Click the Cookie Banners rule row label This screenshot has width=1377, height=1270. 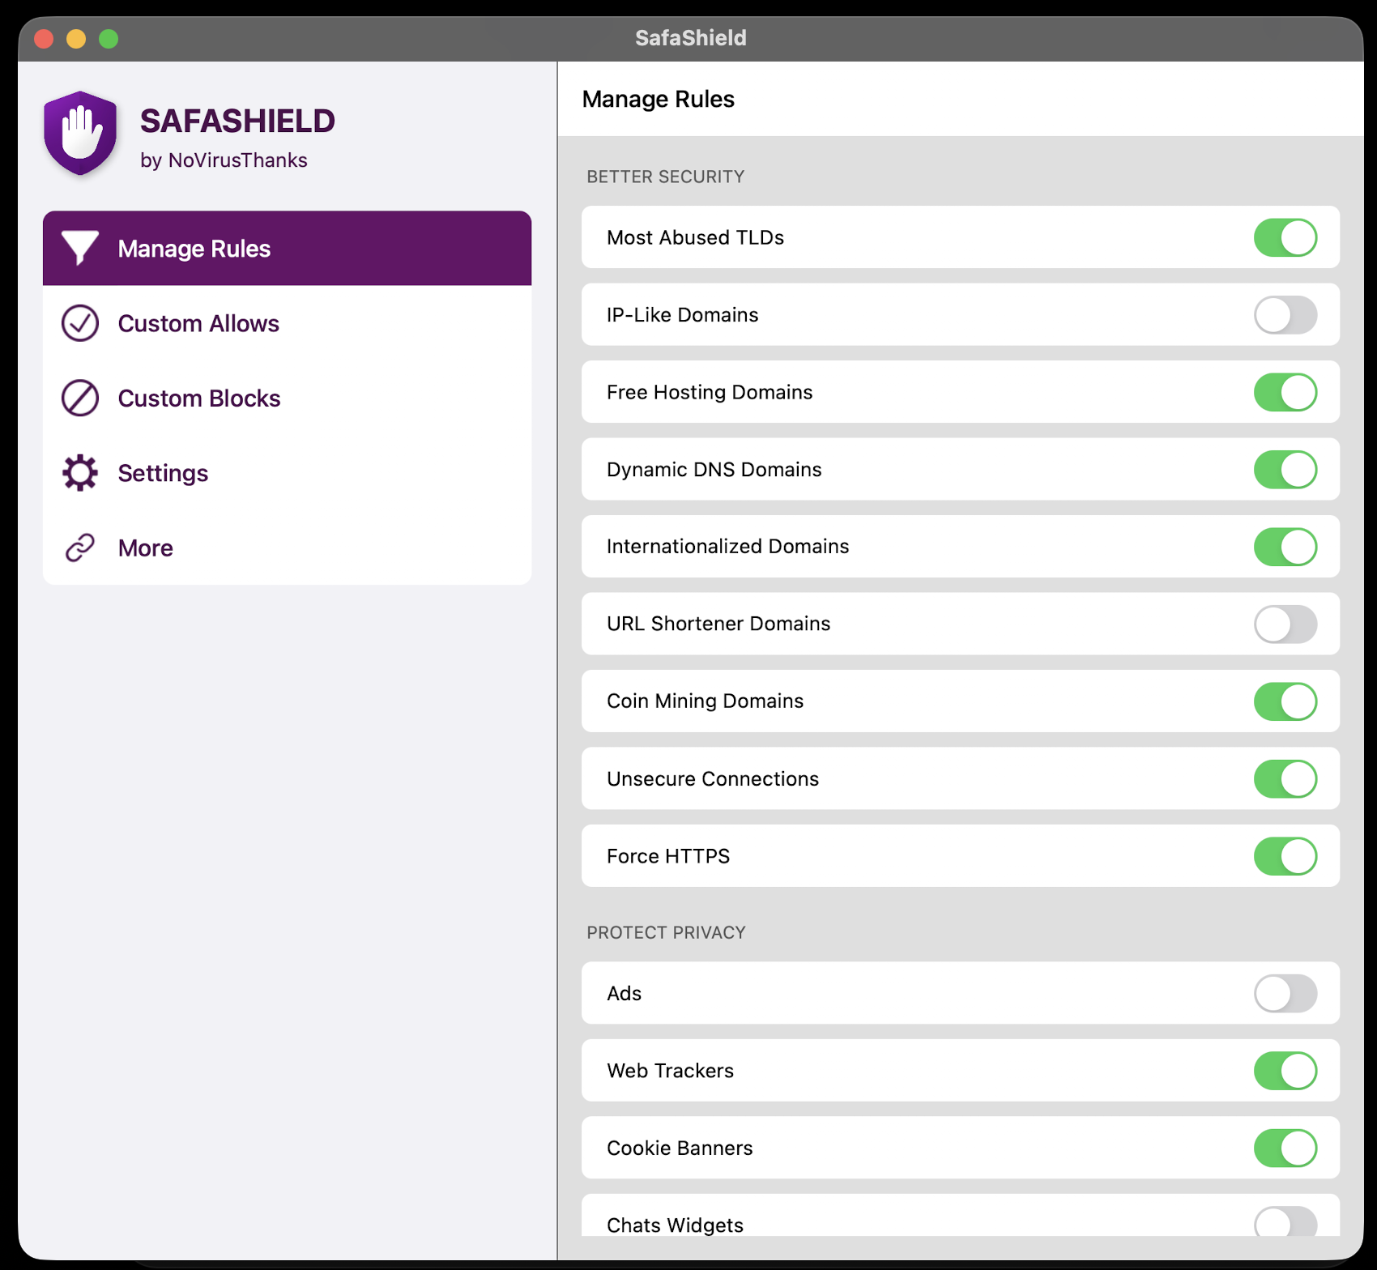tap(680, 1149)
